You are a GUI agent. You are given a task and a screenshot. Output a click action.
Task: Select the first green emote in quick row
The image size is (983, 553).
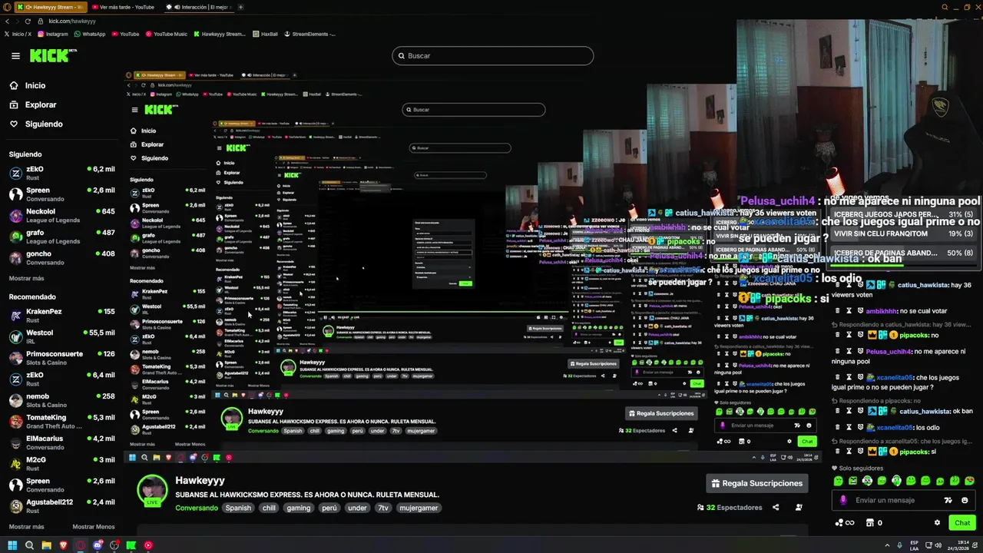pyautogui.click(x=839, y=481)
